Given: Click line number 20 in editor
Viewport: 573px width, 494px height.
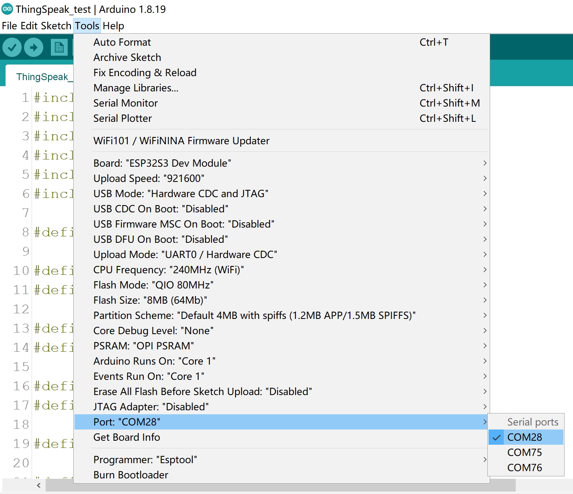Looking at the screenshot, I should 21,463.
